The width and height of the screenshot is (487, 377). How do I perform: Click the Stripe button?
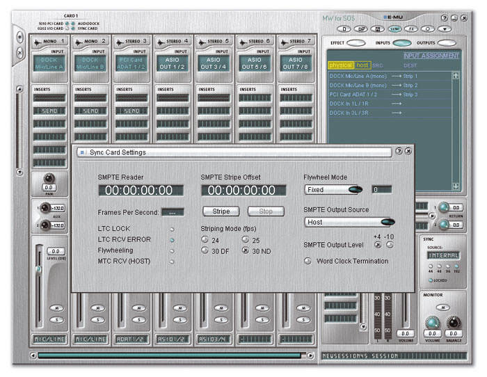221,211
